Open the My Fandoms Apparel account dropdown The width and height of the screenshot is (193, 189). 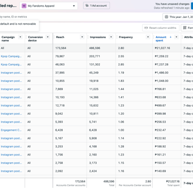point(48,6)
